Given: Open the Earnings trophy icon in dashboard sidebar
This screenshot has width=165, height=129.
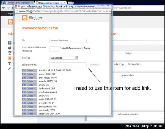Looking at the screenshot, I should [10, 53].
